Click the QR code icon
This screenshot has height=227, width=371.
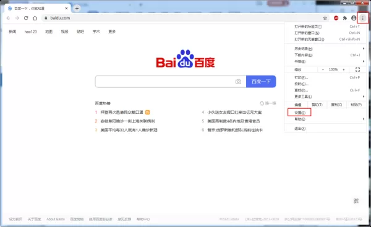(356, 201)
